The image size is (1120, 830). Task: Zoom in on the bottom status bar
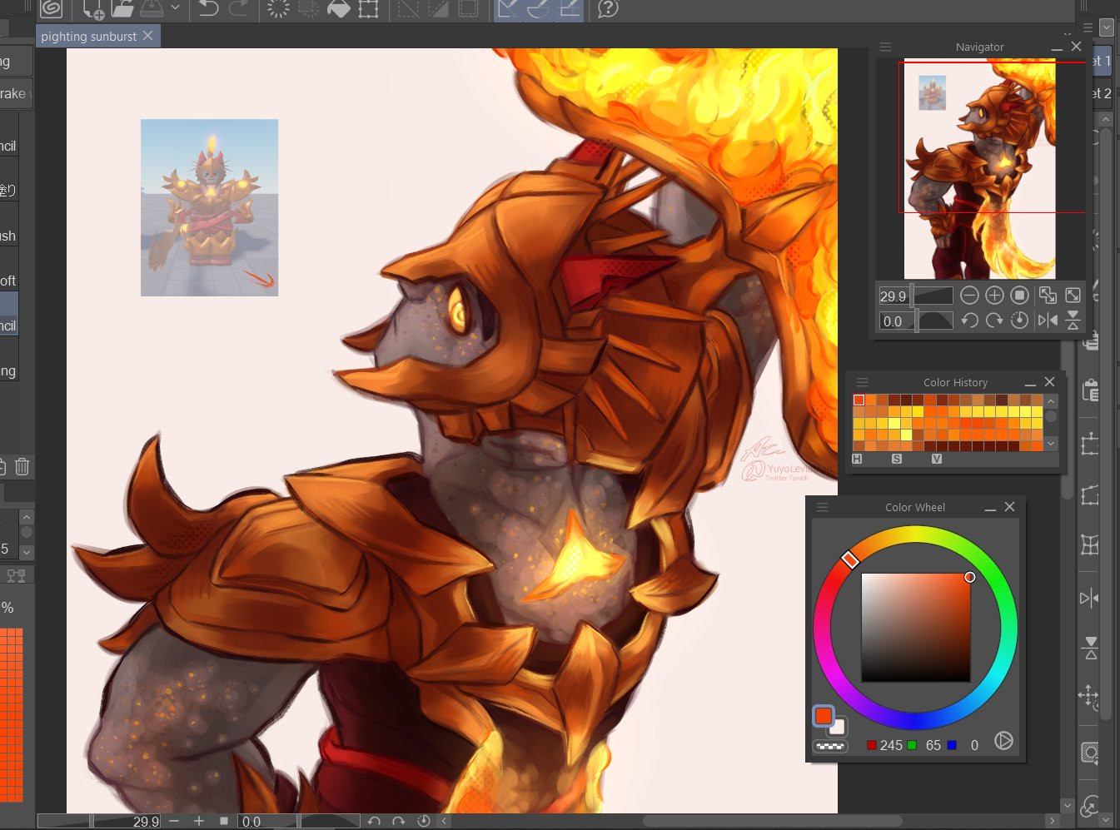(x=198, y=821)
